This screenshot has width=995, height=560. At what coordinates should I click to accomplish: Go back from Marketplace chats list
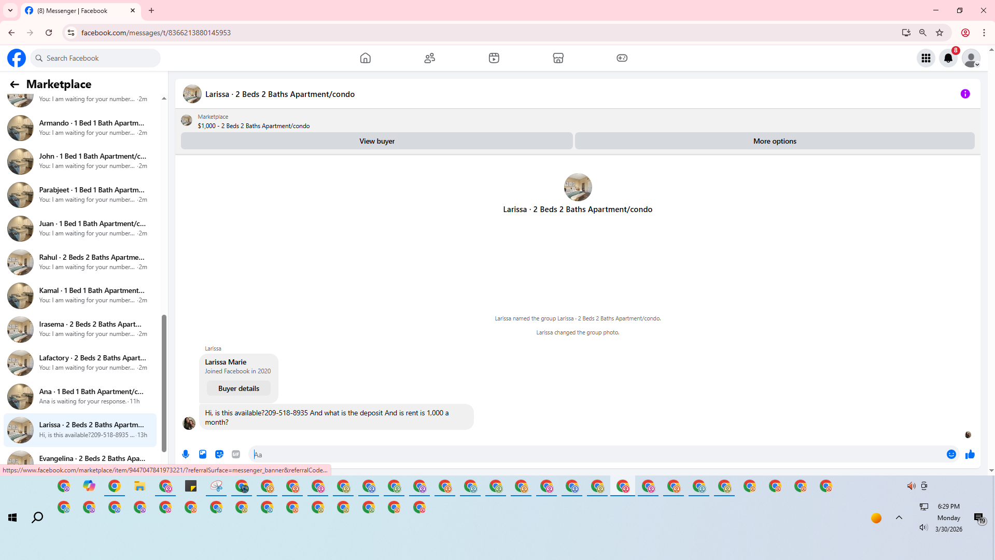click(15, 85)
